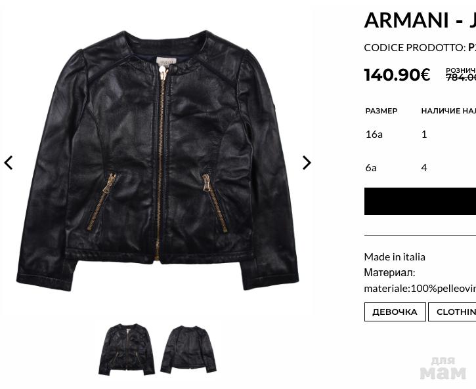This screenshot has height=389, width=476.
Task: Select size 6a row
Action: pyautogui.click(x=420, y=167)
